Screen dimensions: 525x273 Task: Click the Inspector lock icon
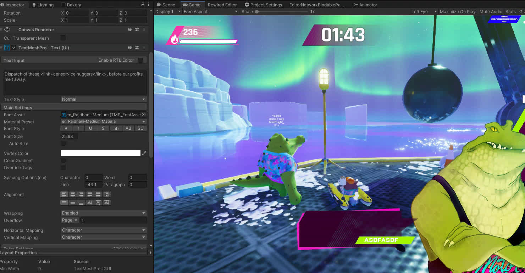click(143, 5)
